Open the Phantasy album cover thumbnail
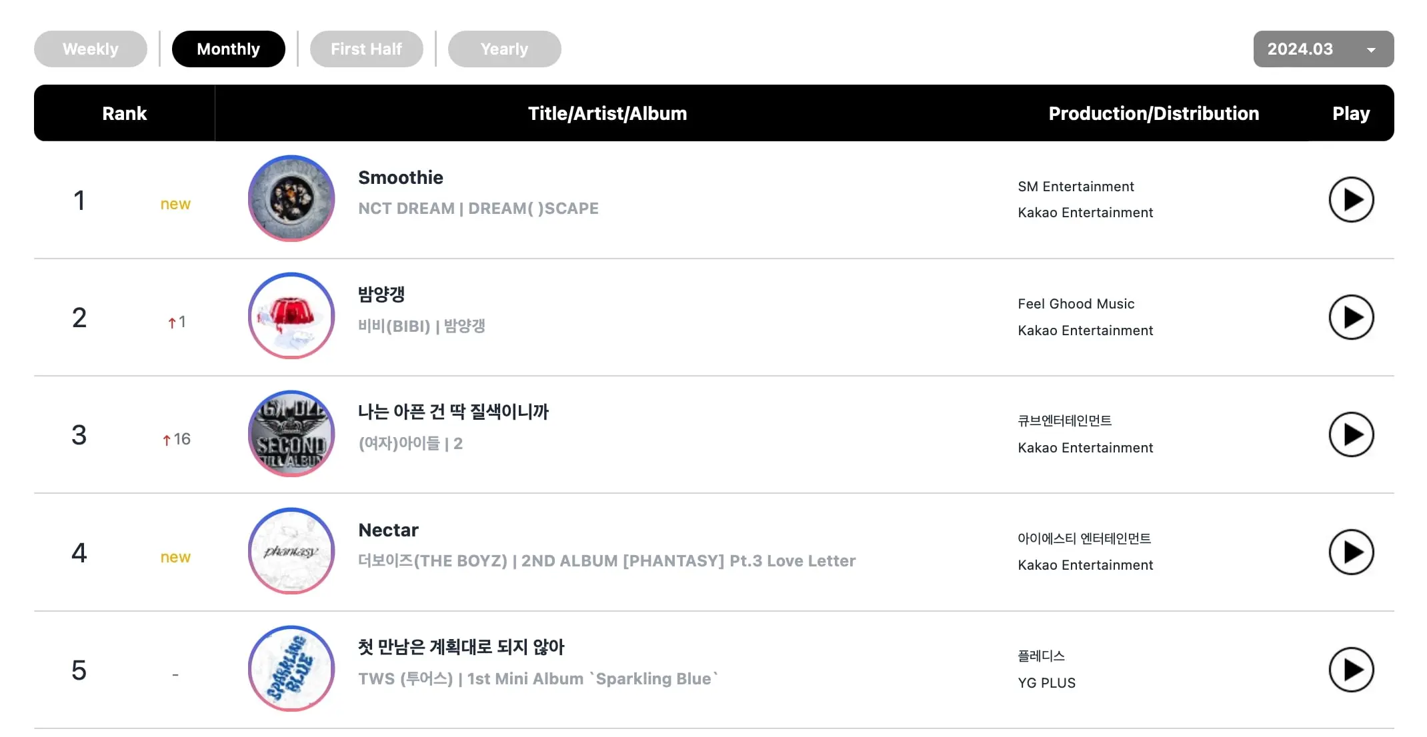 (291, 551)
